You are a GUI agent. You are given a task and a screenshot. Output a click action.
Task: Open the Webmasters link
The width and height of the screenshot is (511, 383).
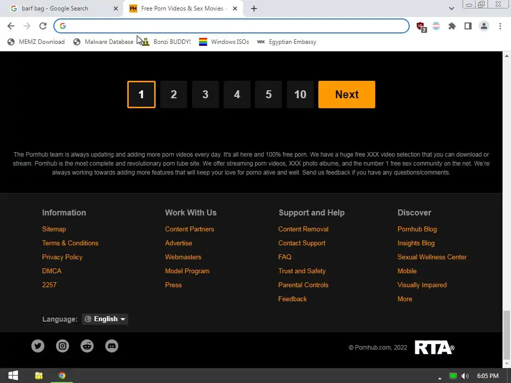(183, 257)
